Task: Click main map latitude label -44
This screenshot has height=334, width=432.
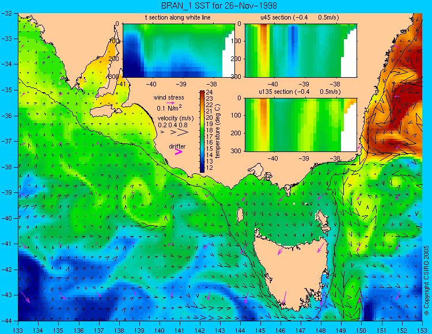Action: [6, 321]
